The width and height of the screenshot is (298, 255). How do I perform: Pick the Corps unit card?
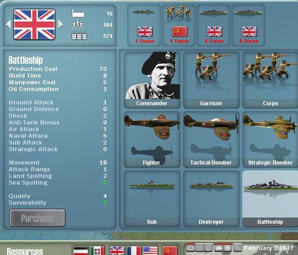pyautogui.click(x=270, y=80)
